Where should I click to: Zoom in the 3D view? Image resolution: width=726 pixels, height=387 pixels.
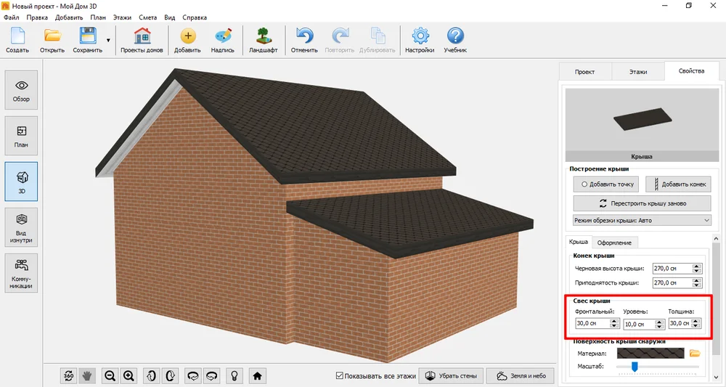pyautogui.click(x=129, y=376)
